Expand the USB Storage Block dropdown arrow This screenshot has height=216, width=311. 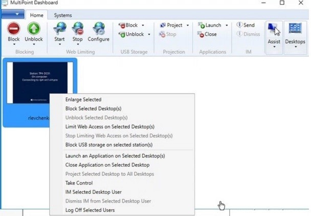click(x=143, y=26)
